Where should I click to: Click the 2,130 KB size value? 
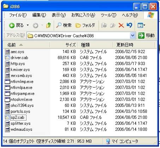68,99
